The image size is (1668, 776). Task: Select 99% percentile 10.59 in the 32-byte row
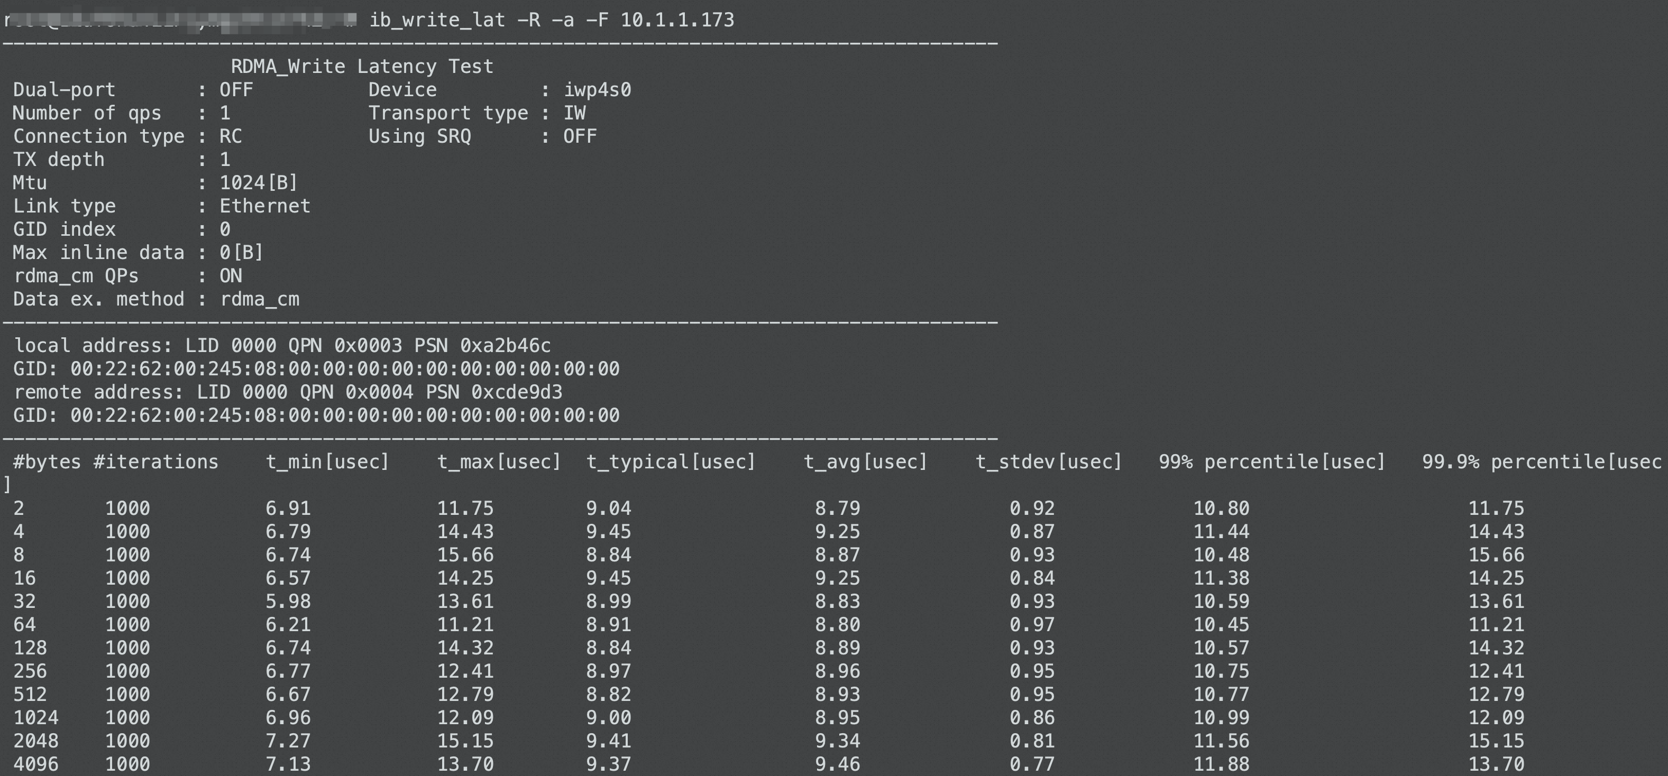1222,602
